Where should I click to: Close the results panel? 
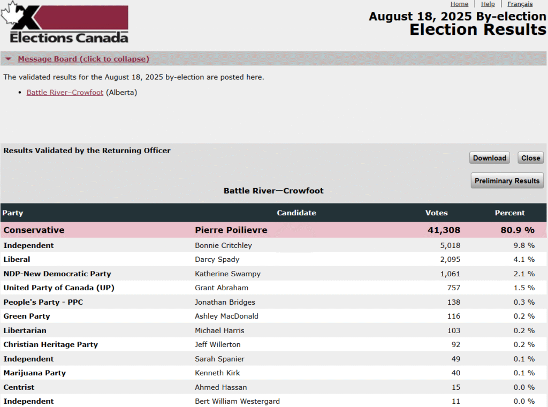[x=530, y=157]
